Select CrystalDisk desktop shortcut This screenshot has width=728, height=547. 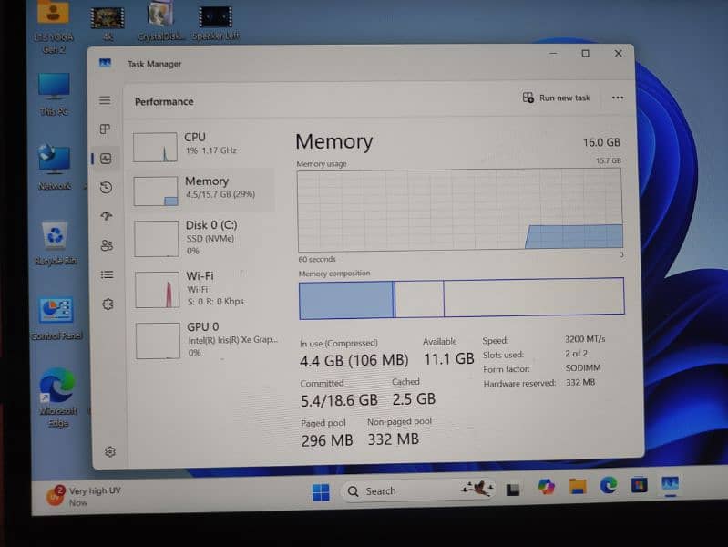click(x=160, y=21)
